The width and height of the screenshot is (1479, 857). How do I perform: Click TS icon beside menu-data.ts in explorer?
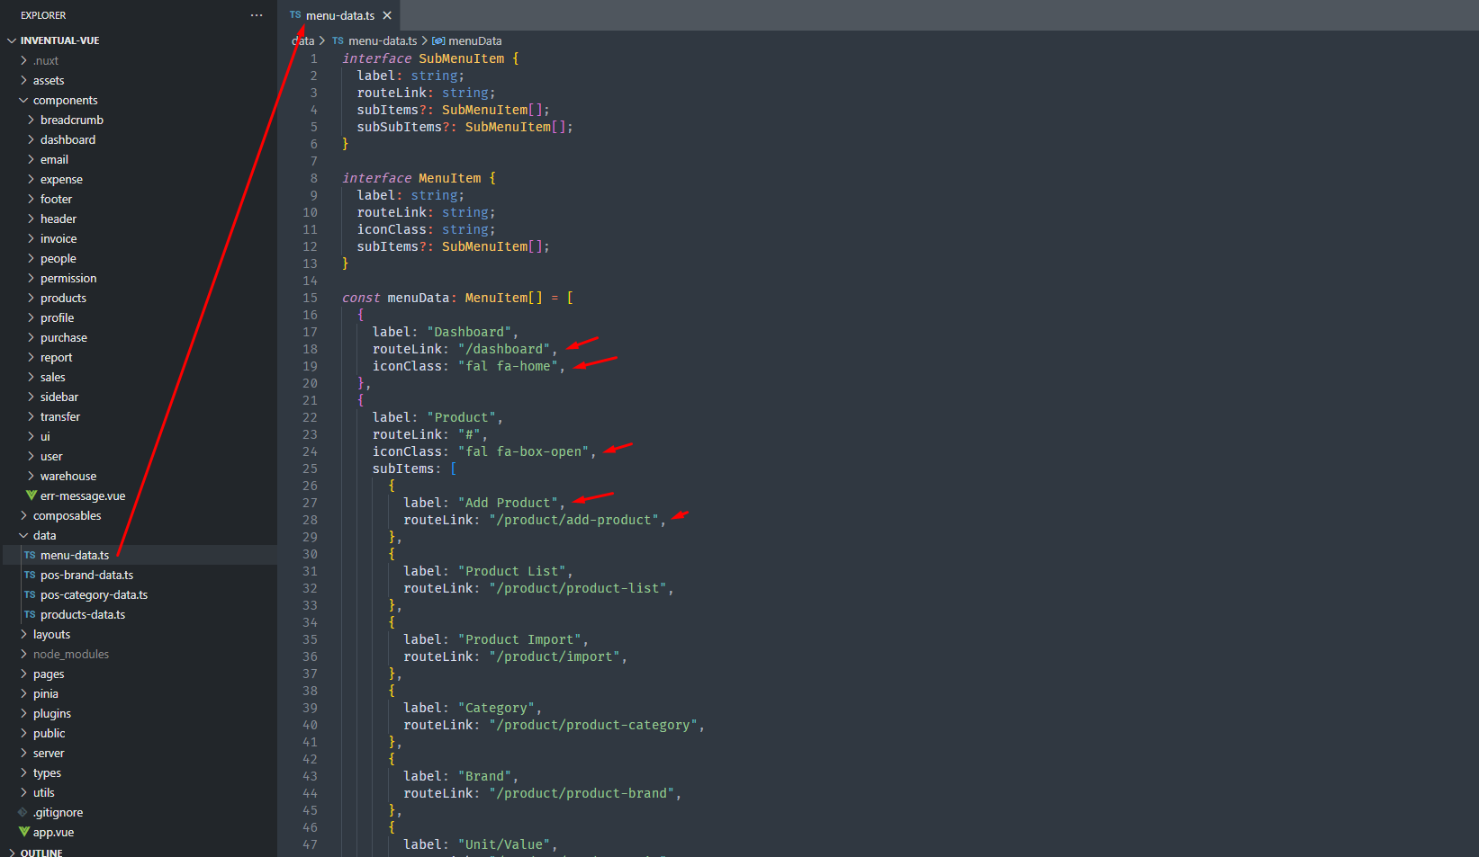[x=30, y=555]
